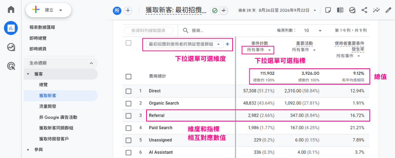Expand the 參與 tree group
The height and width of the screenshot is (158, 395).
28,150
